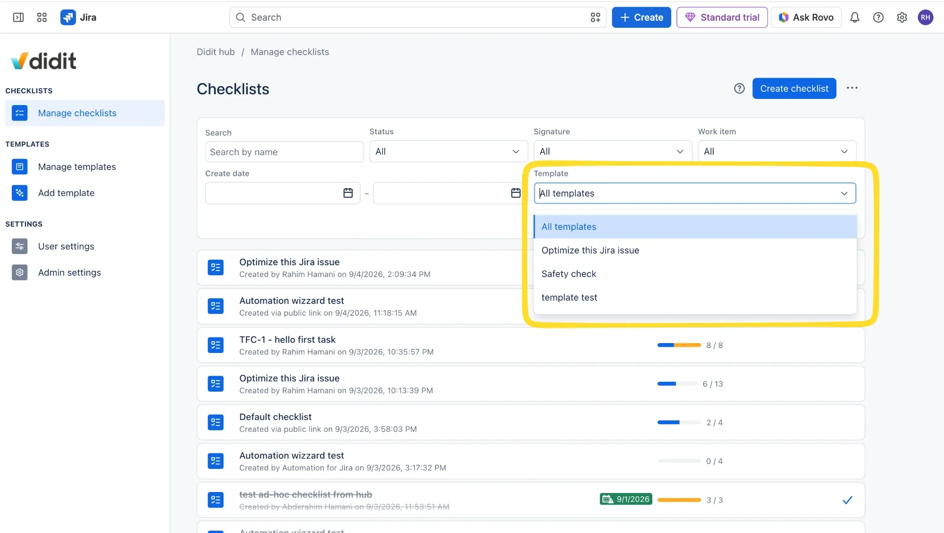Click checkmark on test ad-hoc checklist
944x533 pixels.
tap(848, 500)
